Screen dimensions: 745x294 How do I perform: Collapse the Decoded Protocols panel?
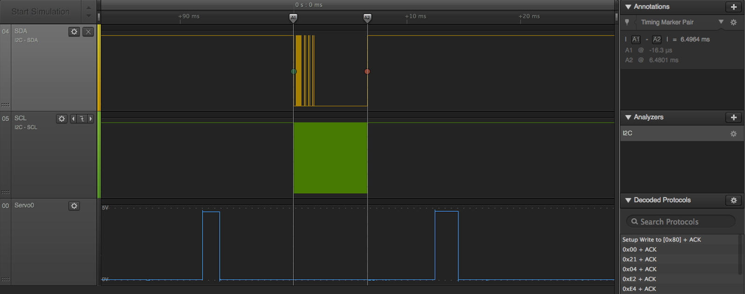[628, 200]
